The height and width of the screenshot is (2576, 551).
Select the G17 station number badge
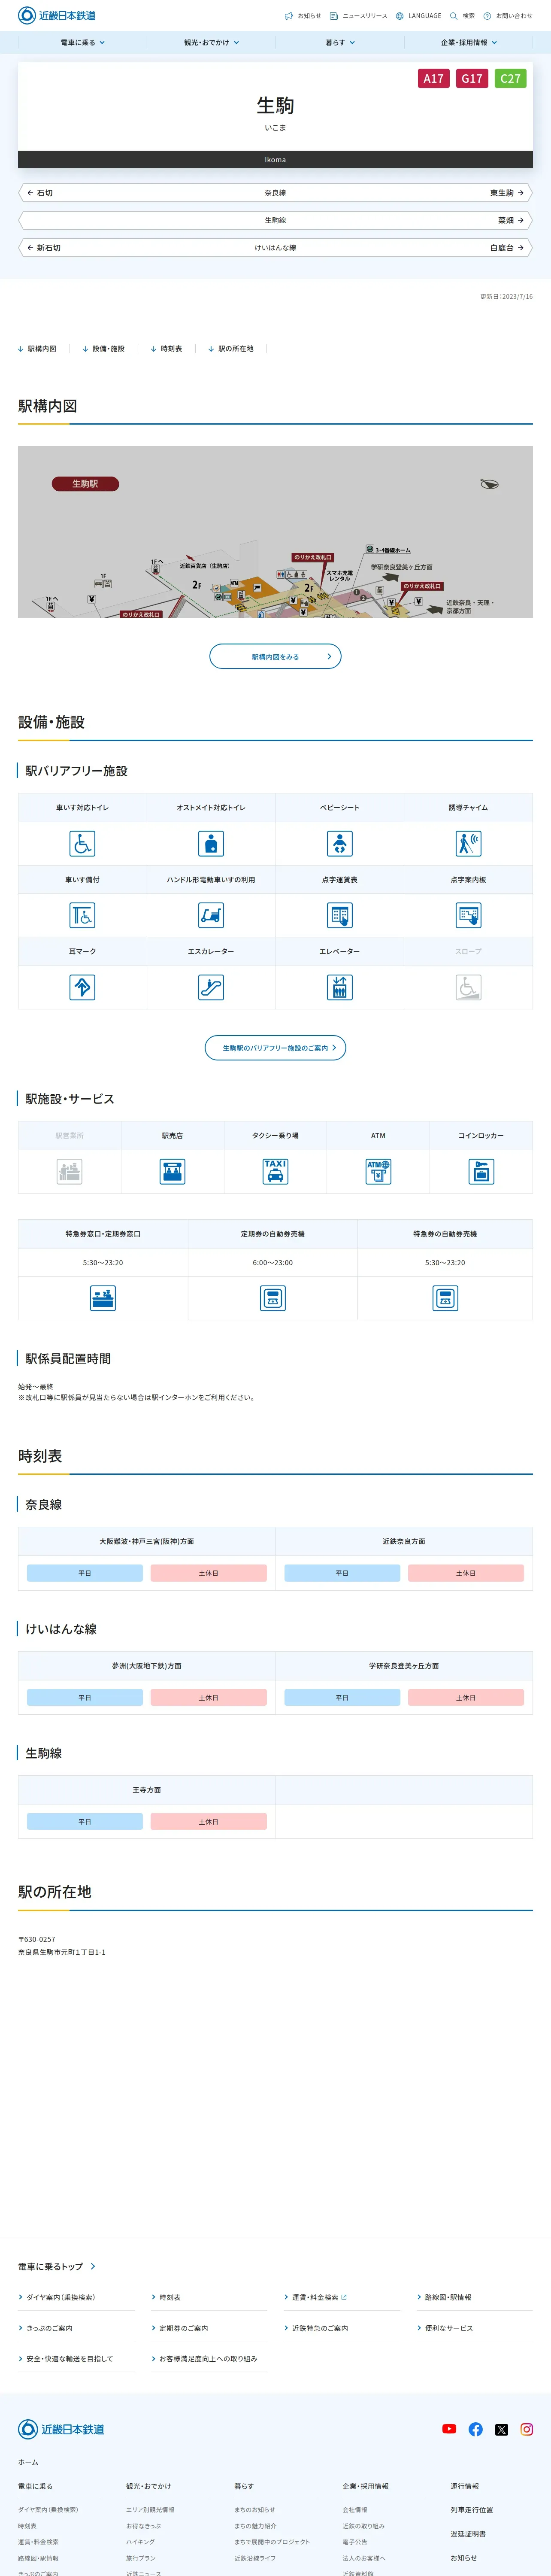[472, 78]
